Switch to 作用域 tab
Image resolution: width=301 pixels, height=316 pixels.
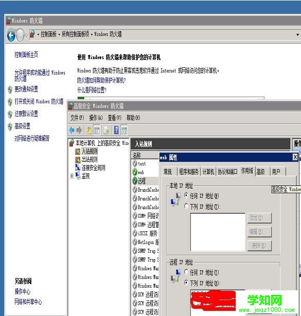[x=247, y=171]
